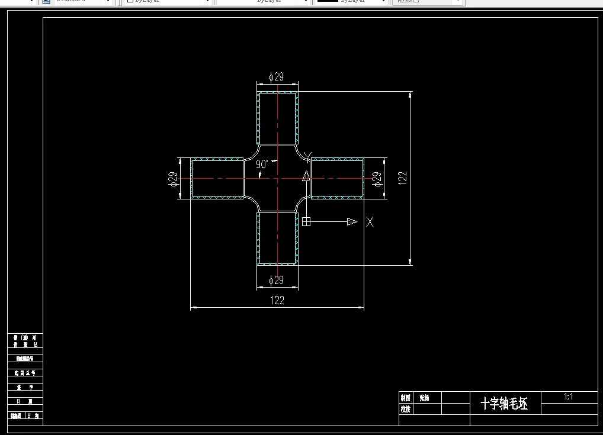Open the lineweight ByLayer dropdown with black line
Image resolution: width=603 pixels, height=435 pixels.
coord(351,1)
